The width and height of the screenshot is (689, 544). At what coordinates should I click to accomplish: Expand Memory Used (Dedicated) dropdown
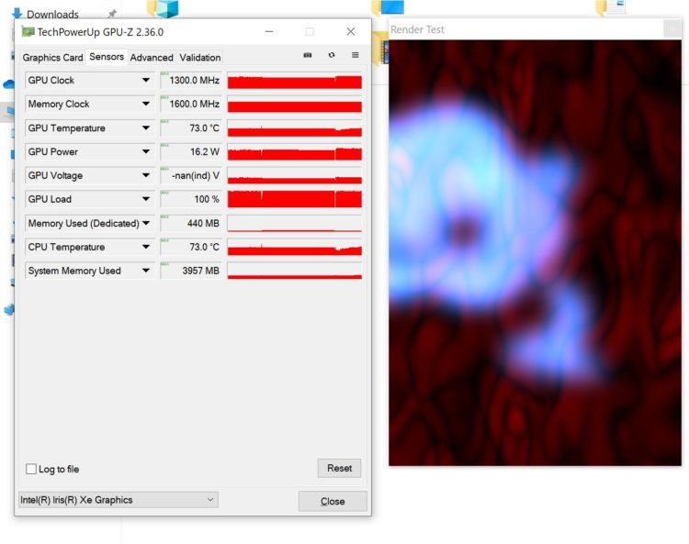tap(145, 223)
